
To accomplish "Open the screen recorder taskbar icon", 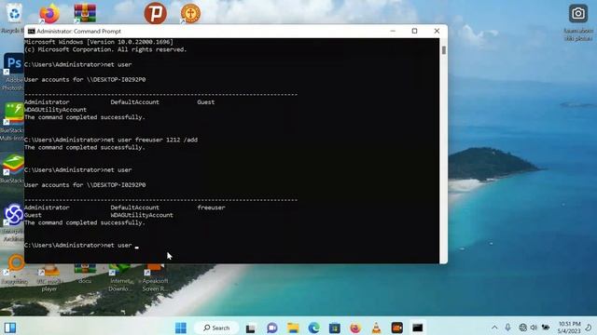I will tap(396, 328).
